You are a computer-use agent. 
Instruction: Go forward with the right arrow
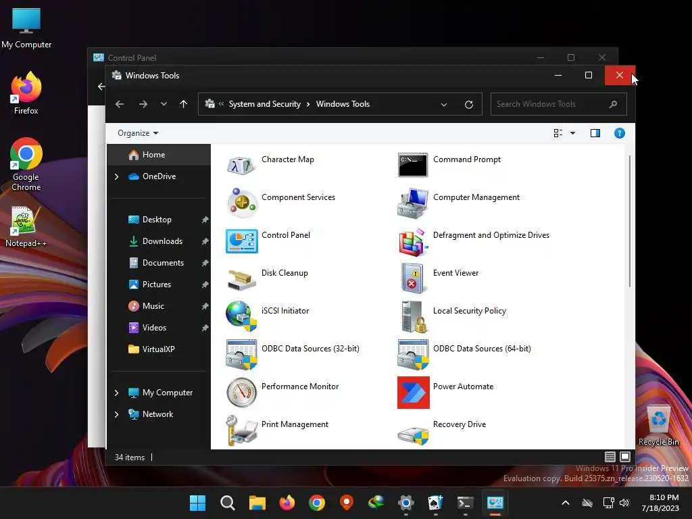pyautogui.click(x=143, y=104)
